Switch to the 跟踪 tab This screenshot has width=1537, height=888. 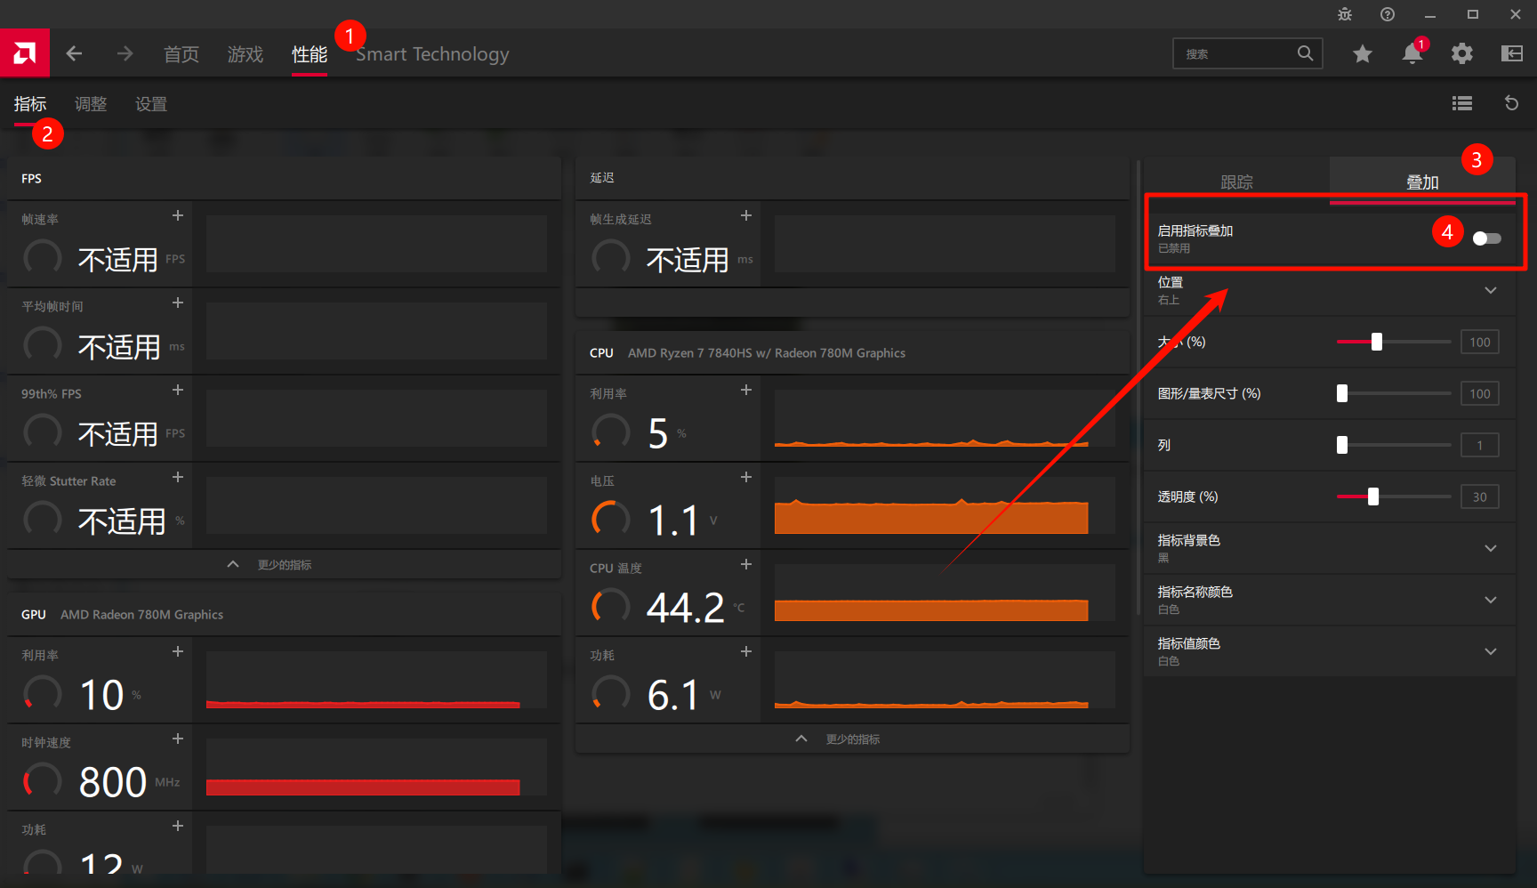[x=1236, y=182]
